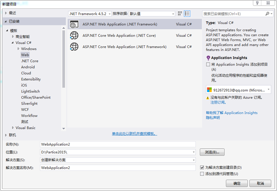Expand the Windows tree node
Screen dimensions: 277x191
click(18, 48)
